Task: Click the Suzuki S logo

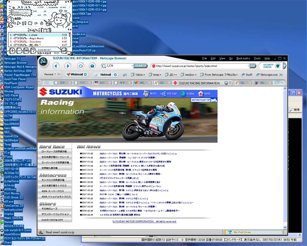Action: [43, 92]
